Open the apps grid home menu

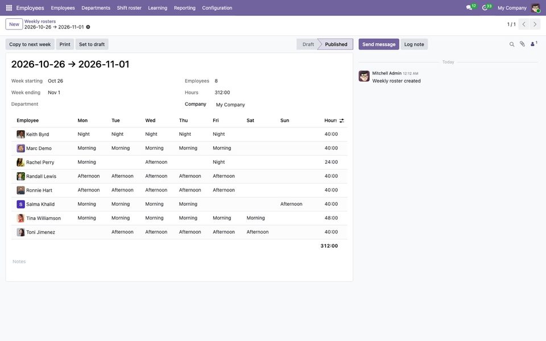click(9, 7)
